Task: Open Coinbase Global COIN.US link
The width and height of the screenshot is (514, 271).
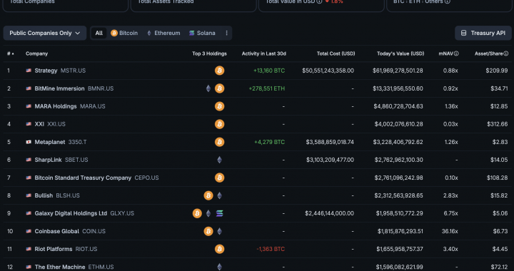Action: click(70, 231)
